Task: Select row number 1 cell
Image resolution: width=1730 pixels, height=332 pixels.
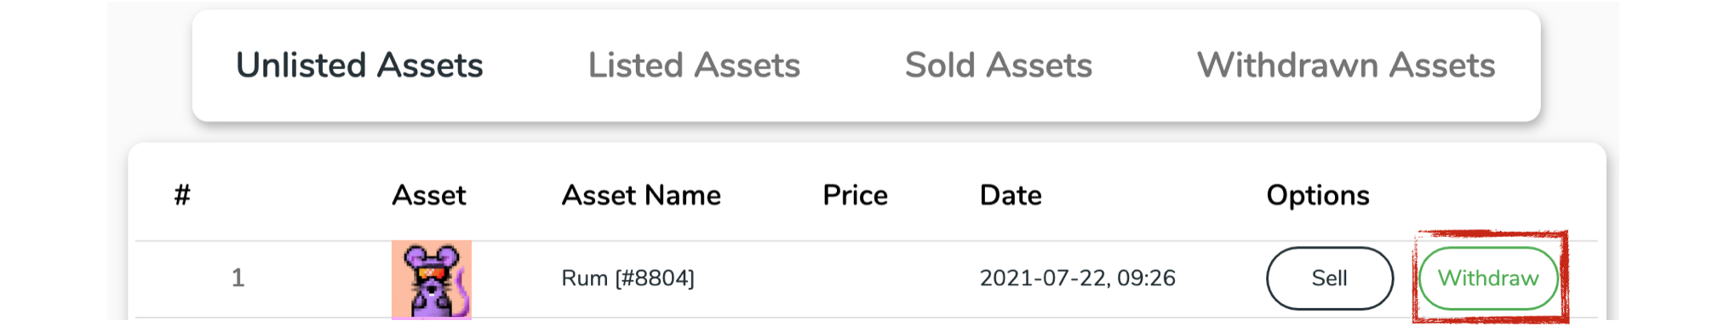Action: point(238,278)
